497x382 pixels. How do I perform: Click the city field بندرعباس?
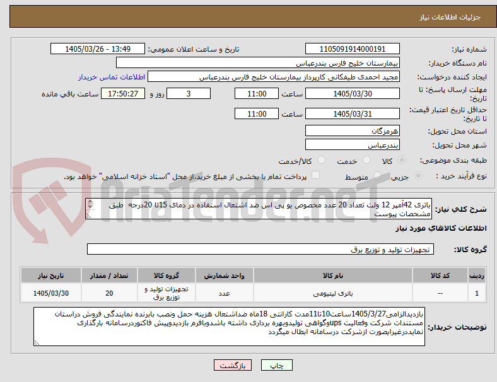pyautogui.click(x=352, y=145)
